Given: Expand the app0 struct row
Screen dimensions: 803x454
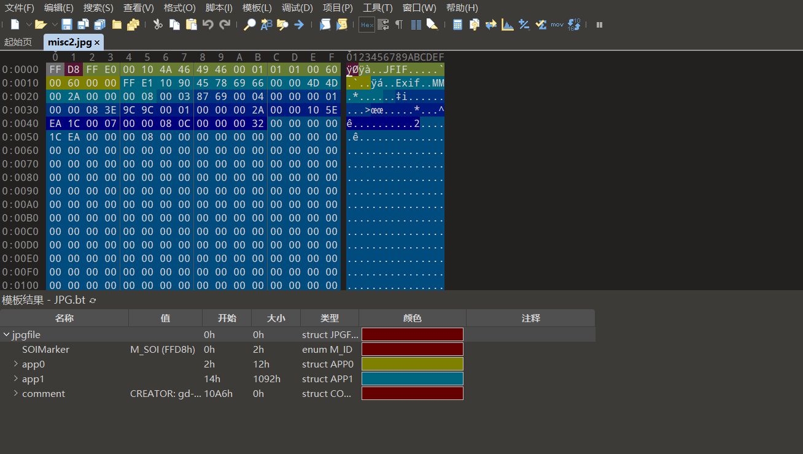Looking at the screenshot, I should point(16,364).
